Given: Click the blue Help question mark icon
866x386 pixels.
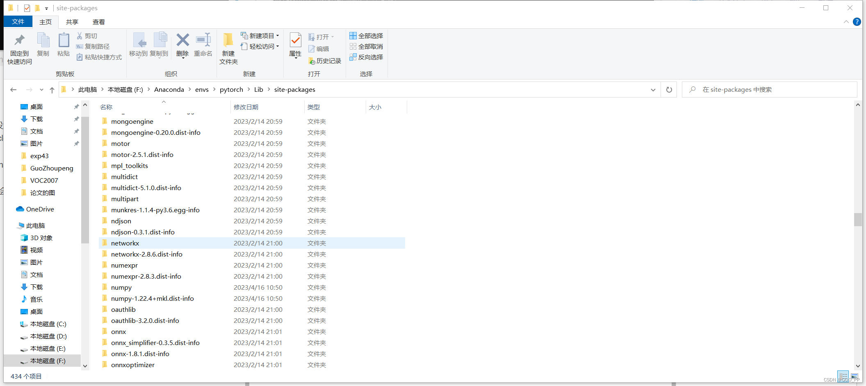Looking at the screenshot, I should click(x=857, y=22).
